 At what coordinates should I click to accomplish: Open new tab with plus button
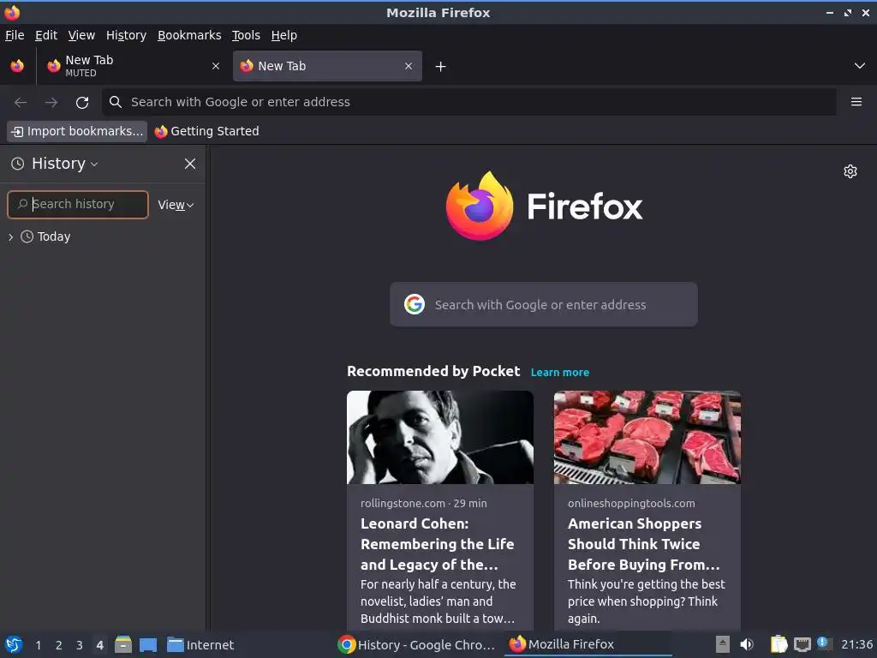pyautogui.click(x=441, y=67)
